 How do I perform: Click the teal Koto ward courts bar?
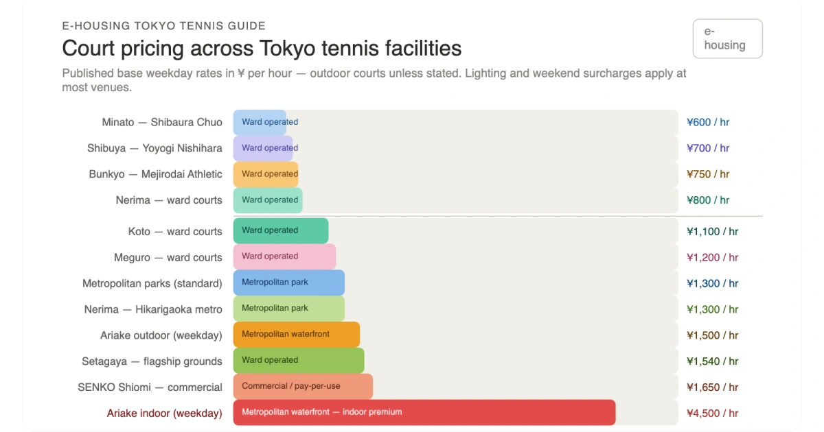pos(280,230)
